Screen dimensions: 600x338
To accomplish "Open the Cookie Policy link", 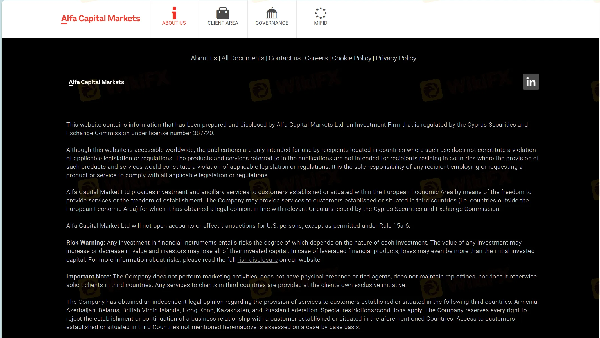I will pyautogui.click(x=351, y=58).
